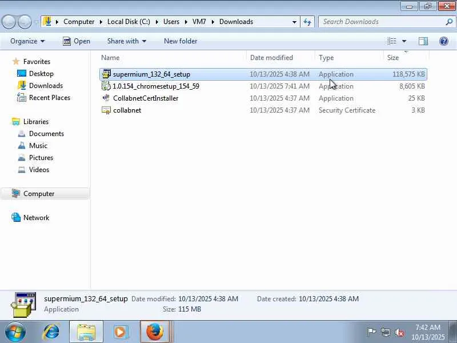Screen dimensions: 457x343
Task: Expand the view options dropdown arrow
Action: pyautogui.click(x=404, y=41)
